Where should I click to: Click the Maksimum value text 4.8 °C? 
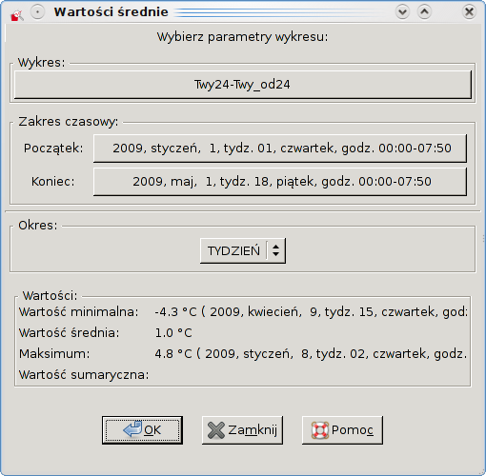pos(173,353)
